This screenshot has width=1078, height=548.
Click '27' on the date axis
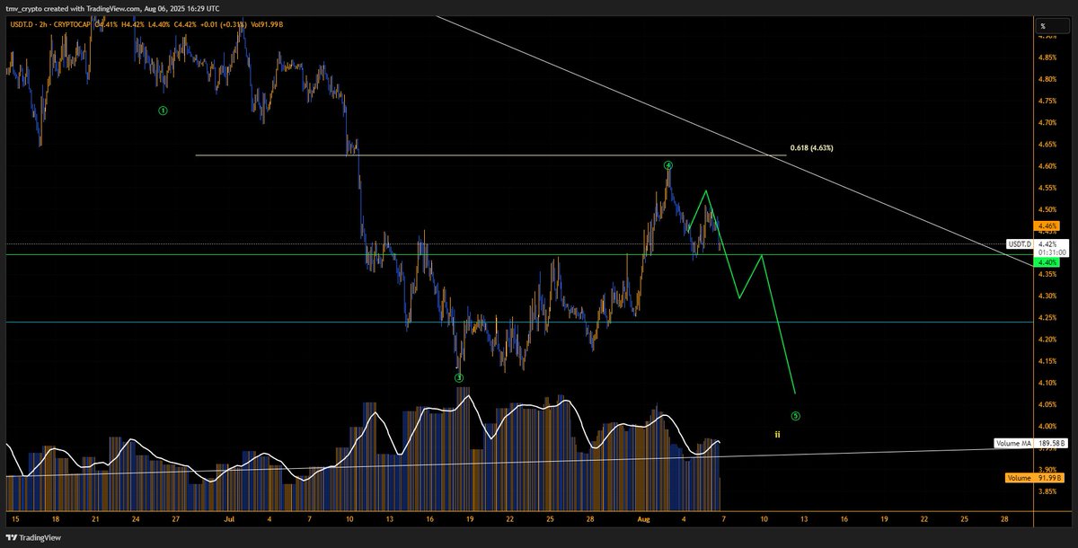[176, 519]
